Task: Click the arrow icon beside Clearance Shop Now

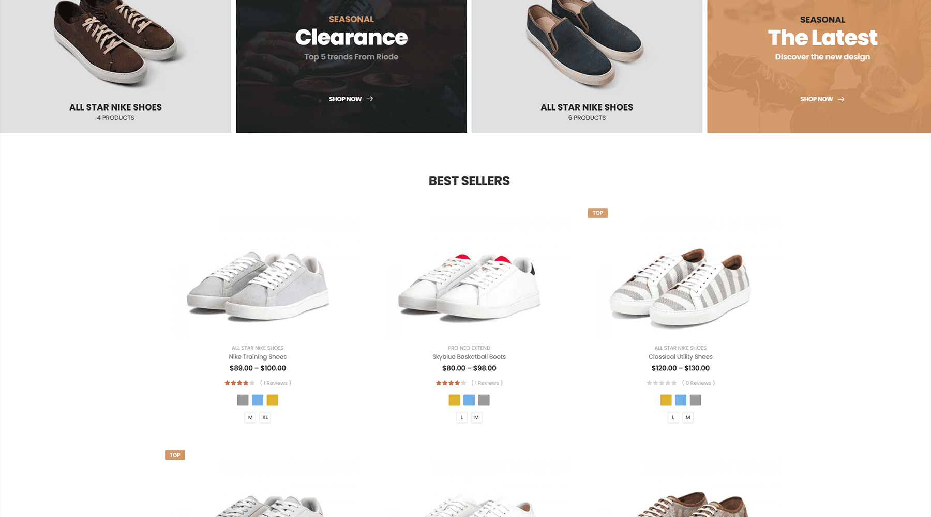Action: 370,99
